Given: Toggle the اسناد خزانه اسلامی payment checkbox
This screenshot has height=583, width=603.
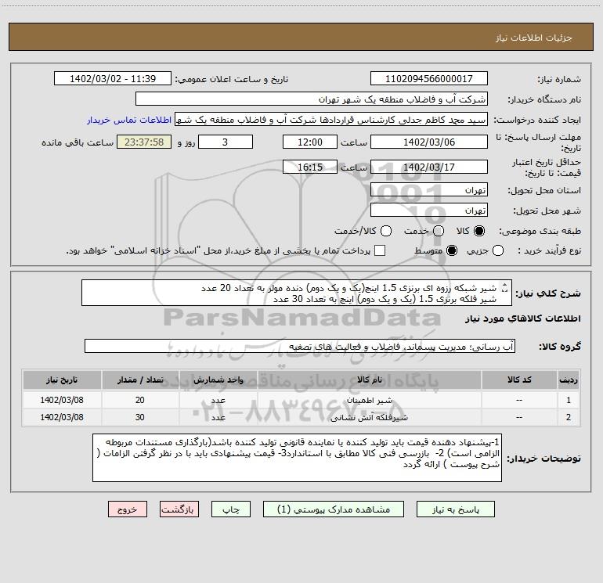Looking at the screenshot, I should (380, 250).
